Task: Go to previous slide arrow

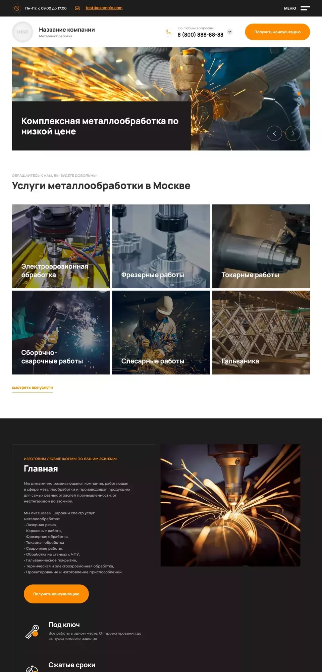Action: (x=274, y=133)
